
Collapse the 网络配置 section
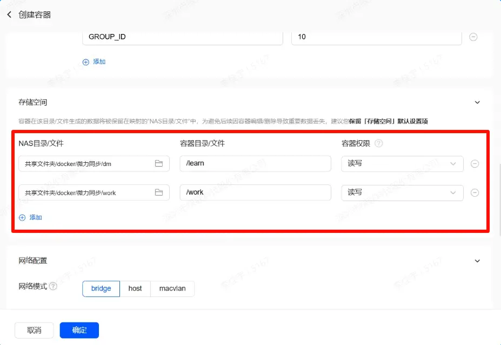click(477, 261)
